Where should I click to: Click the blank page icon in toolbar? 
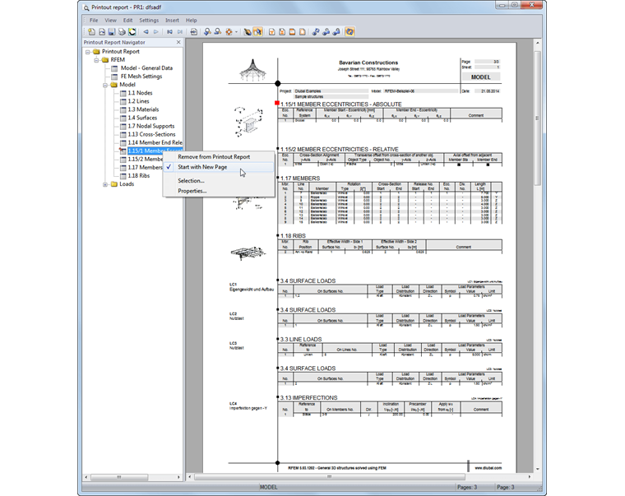click(302, 32)
